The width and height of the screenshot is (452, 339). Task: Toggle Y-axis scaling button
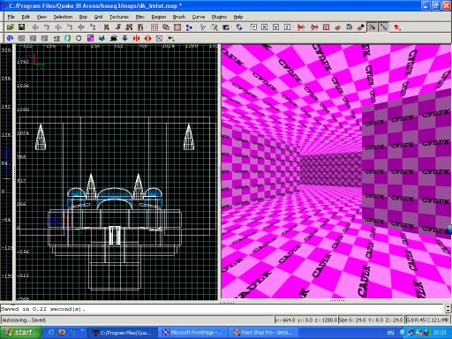(275, 27)
